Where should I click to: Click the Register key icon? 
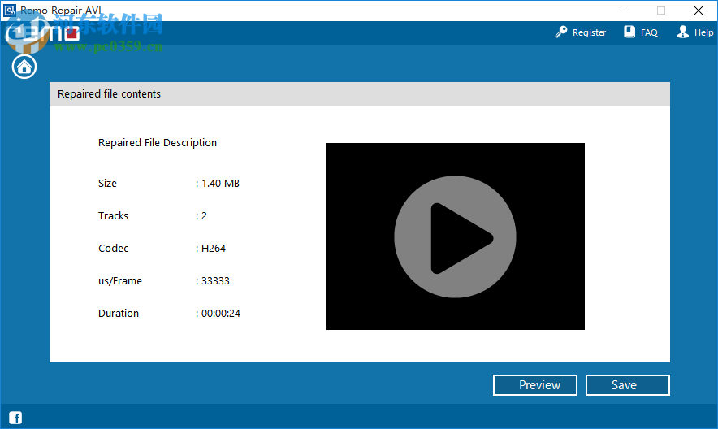(x=561, y=32)
